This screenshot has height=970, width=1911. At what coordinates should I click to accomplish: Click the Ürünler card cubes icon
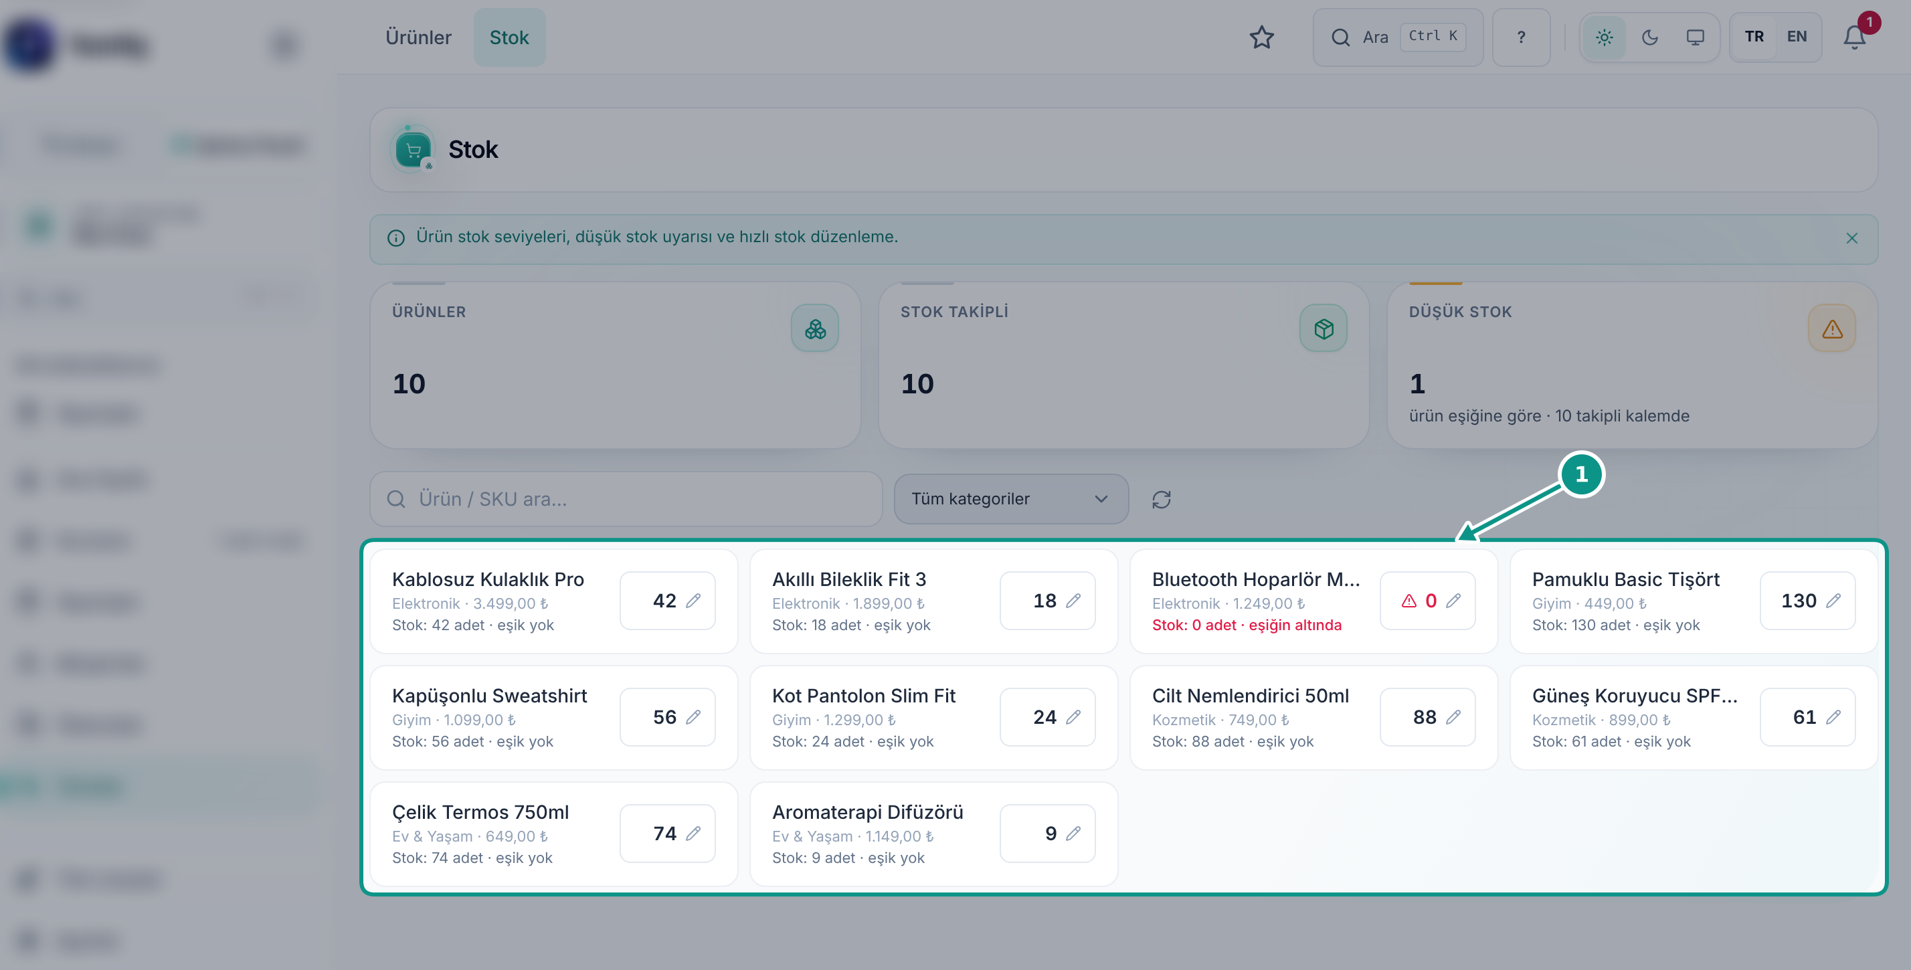click(814, 328)
